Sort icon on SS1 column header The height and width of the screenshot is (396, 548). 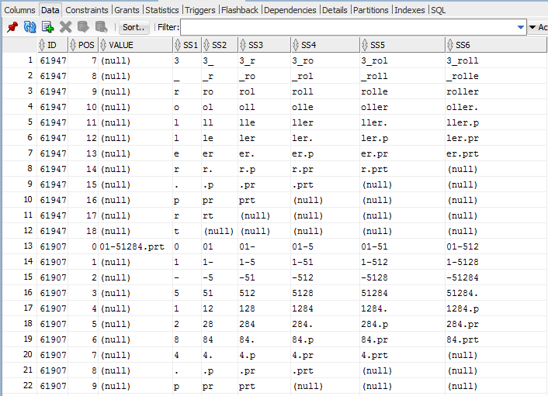178,45
